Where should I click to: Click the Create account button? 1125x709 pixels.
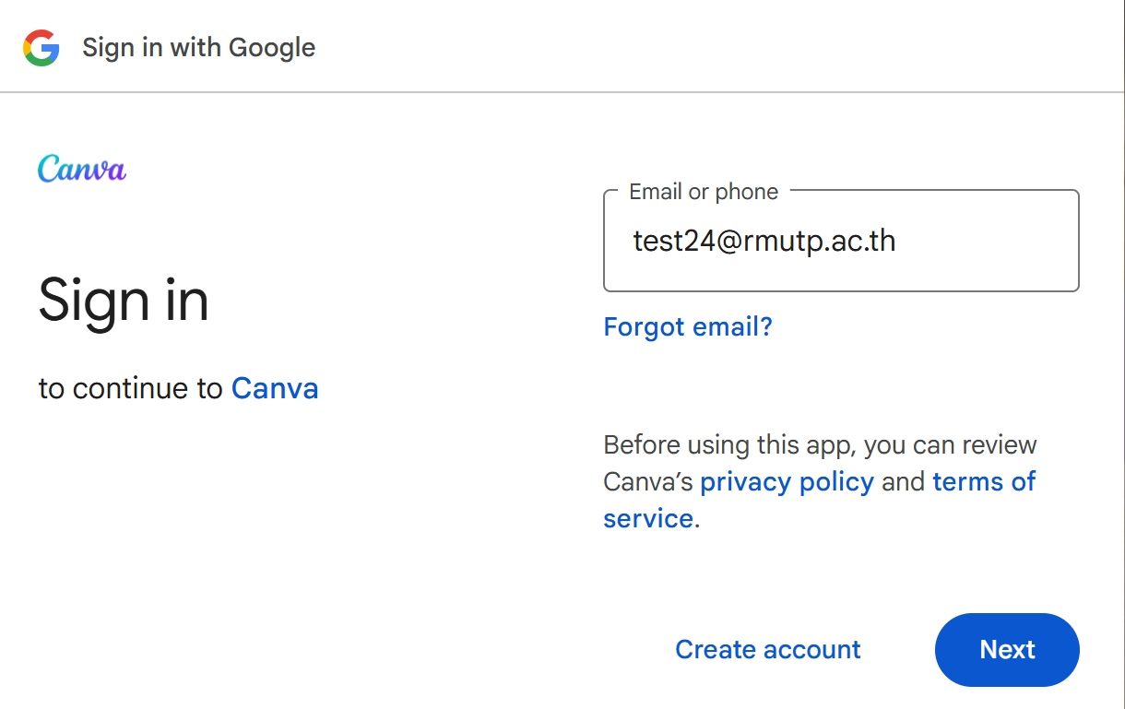click(768, 649)
